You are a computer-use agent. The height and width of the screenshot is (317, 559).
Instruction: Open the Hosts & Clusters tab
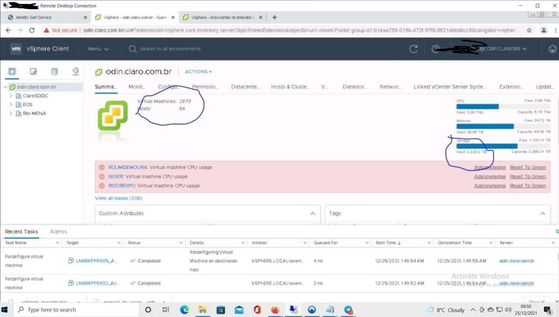point(290,87)
